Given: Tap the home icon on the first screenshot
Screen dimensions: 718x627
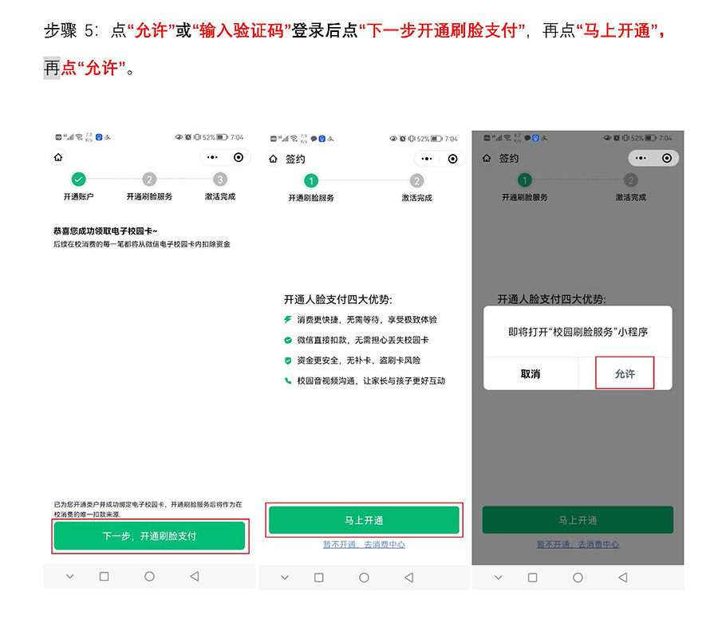Looking at the screenshot, I should click(60, 157).
